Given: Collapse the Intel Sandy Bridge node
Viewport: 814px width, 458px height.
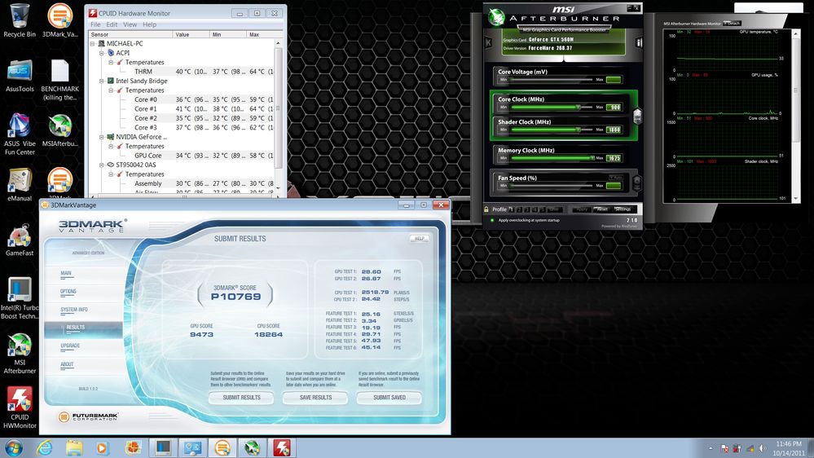Looking at the screenshot, I should click(x=102, y=81).
